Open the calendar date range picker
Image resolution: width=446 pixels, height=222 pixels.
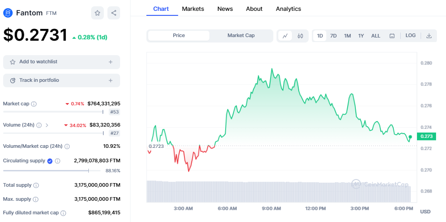[392, 36]
